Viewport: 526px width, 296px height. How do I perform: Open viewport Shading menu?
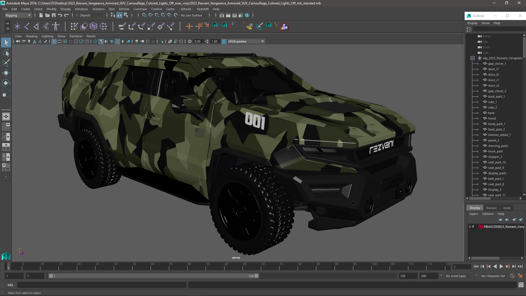pos(32,36)
